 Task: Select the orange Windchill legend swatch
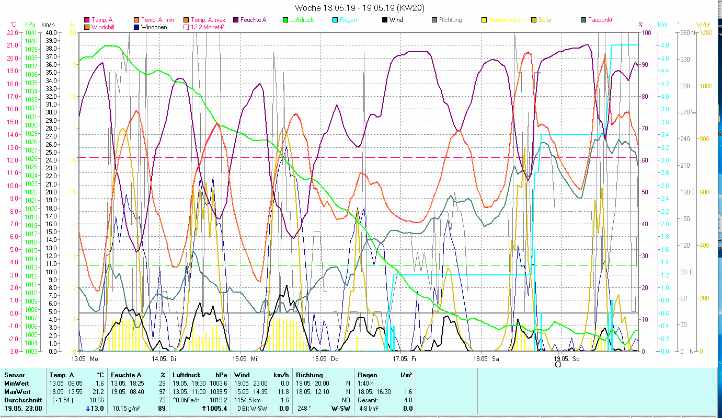pos(87,27)
